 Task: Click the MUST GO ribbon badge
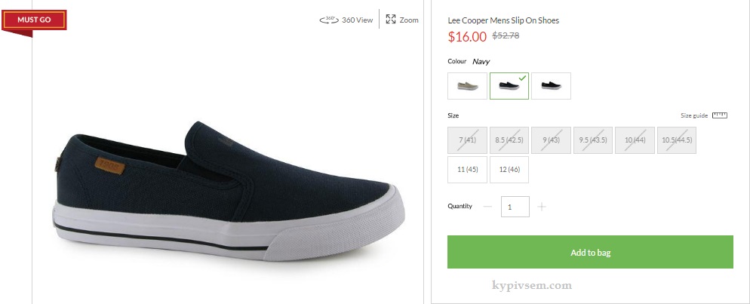tap(35, 20)
